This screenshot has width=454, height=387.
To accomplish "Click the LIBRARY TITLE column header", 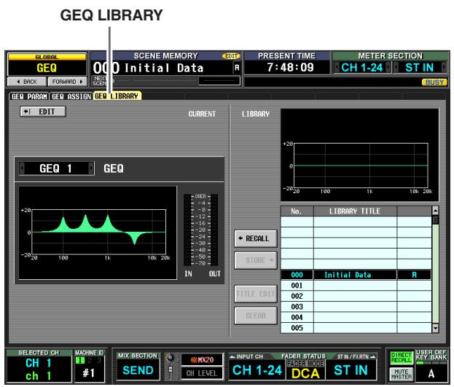I will click(x=355, y=211).
